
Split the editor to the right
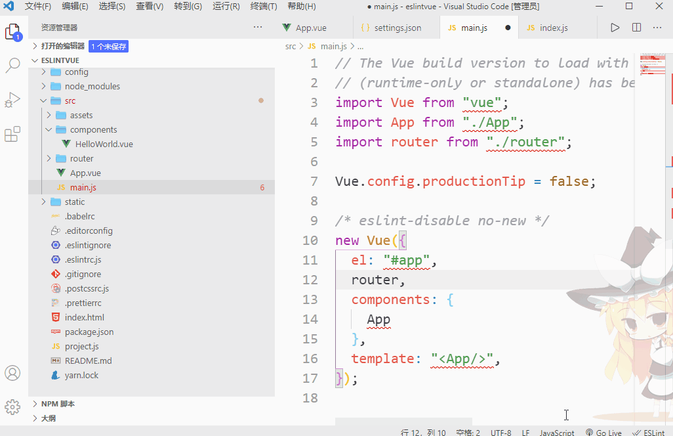coord(636,28)
